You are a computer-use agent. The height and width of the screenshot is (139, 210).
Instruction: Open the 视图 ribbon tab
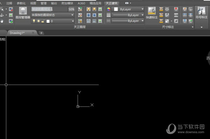[x=33, y=3]
